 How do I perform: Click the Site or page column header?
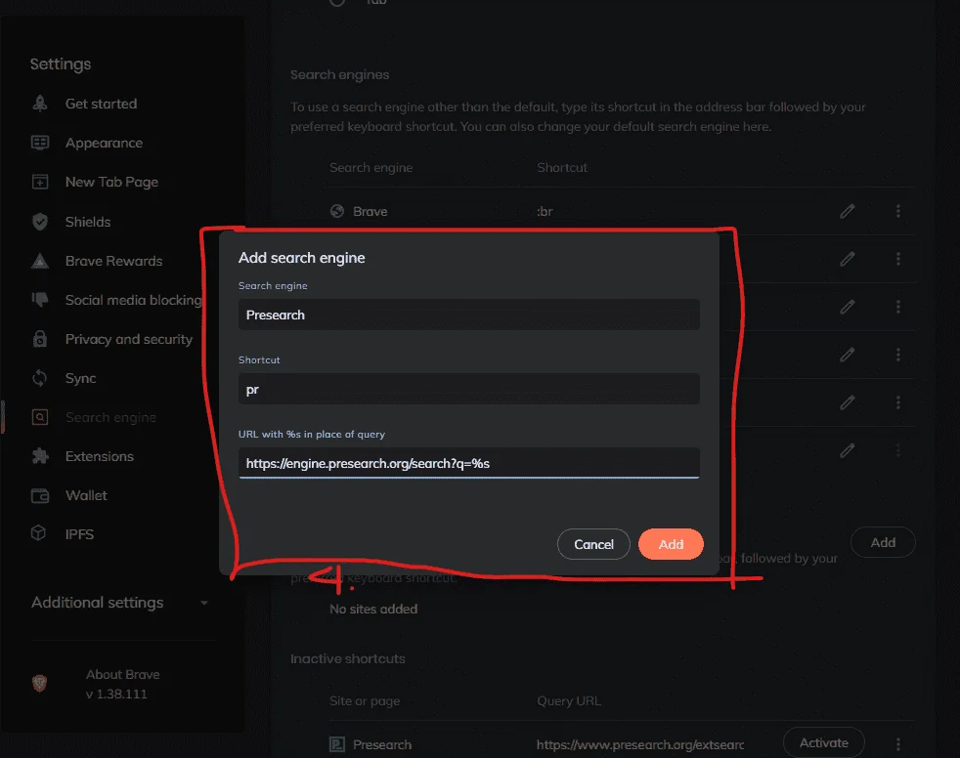point(365,701)
